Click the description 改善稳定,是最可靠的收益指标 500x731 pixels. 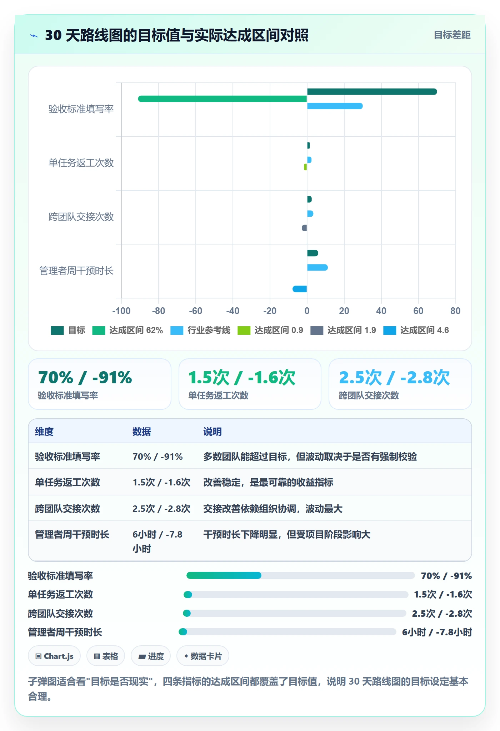tap(268, 482)
